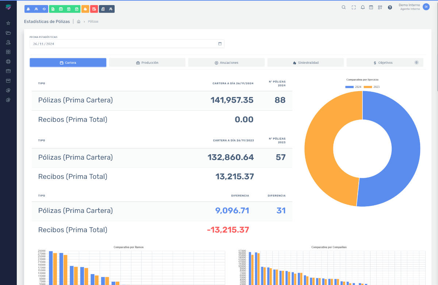Image resolution: width=438 pixels, height=285 pixels.
Task: Click the help question mark icon
Action: (x=390, y=7)
